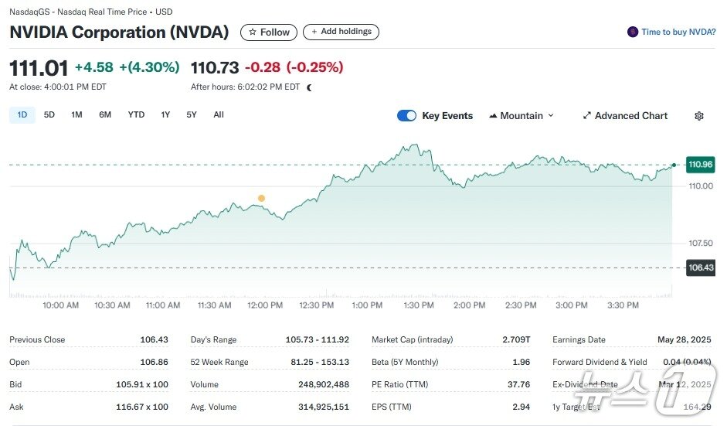Select the 1Y range tab
Screen dimensions: 727x426
(165, 114)
